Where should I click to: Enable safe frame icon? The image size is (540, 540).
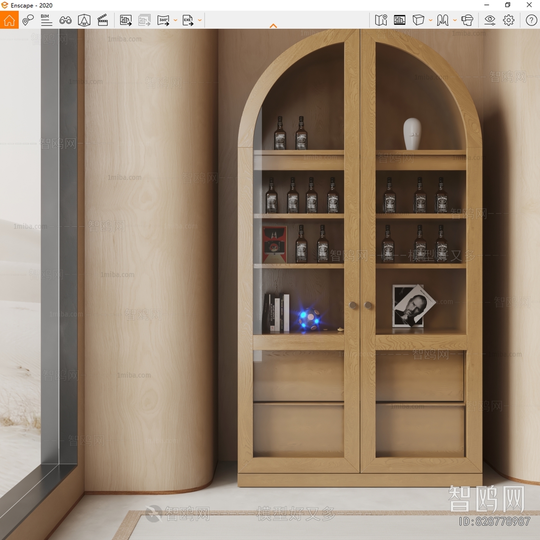[x=84, y=20]
